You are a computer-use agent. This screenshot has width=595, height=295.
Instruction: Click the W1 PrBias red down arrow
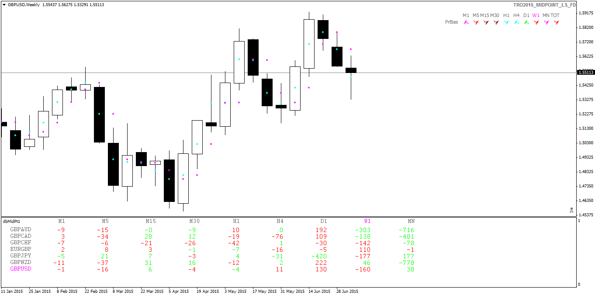coord(536,22)
